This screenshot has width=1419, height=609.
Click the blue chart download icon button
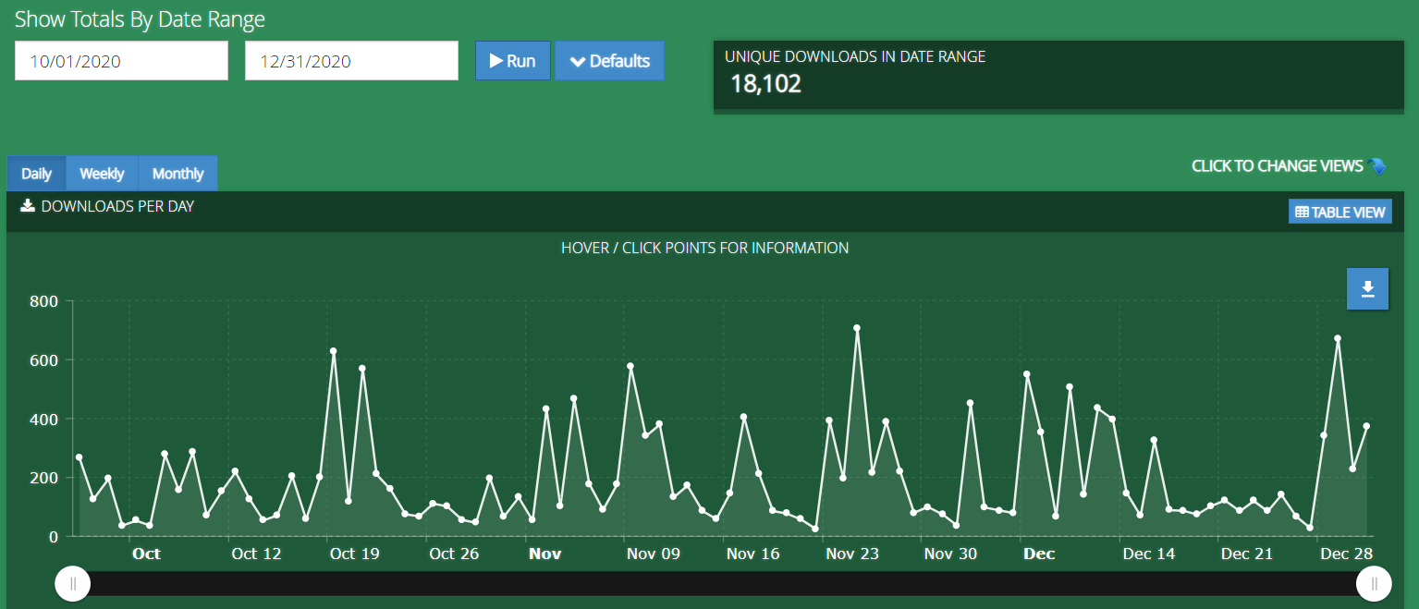point(1367,289)
